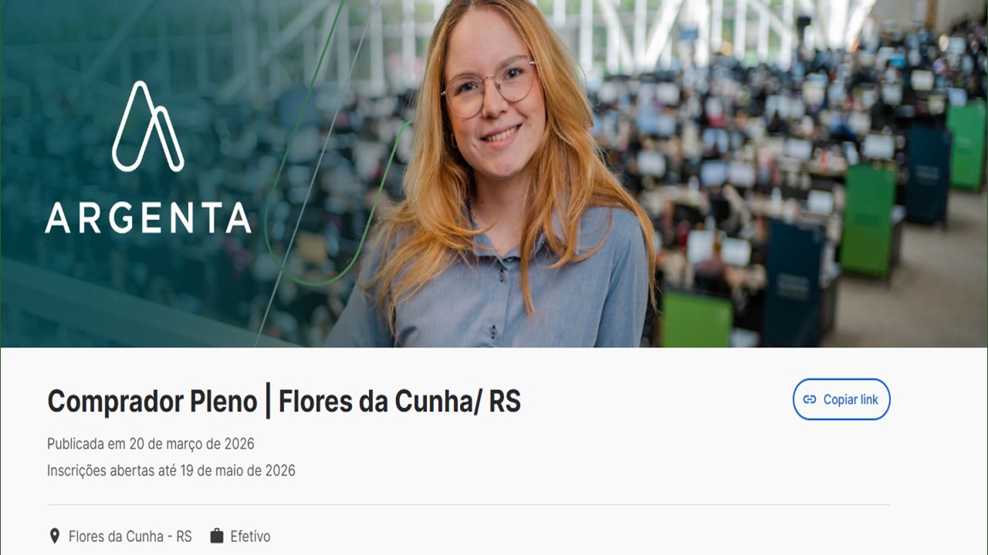Click the smiling woman's photo in banner
The width and height of the screenshot is (988, 555).
pos(494,173)
